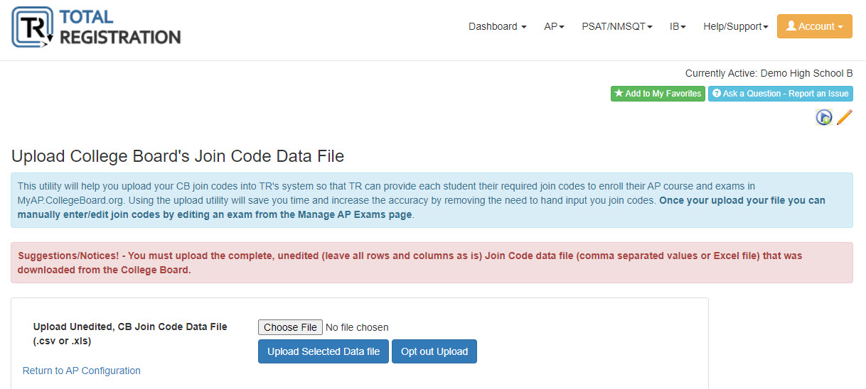Click the pencil edit icon

844,117
